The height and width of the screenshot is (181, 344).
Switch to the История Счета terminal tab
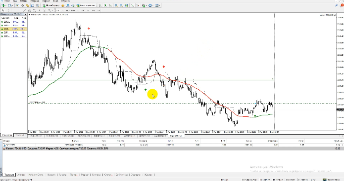pyautogui.click(x=36, y=175)
